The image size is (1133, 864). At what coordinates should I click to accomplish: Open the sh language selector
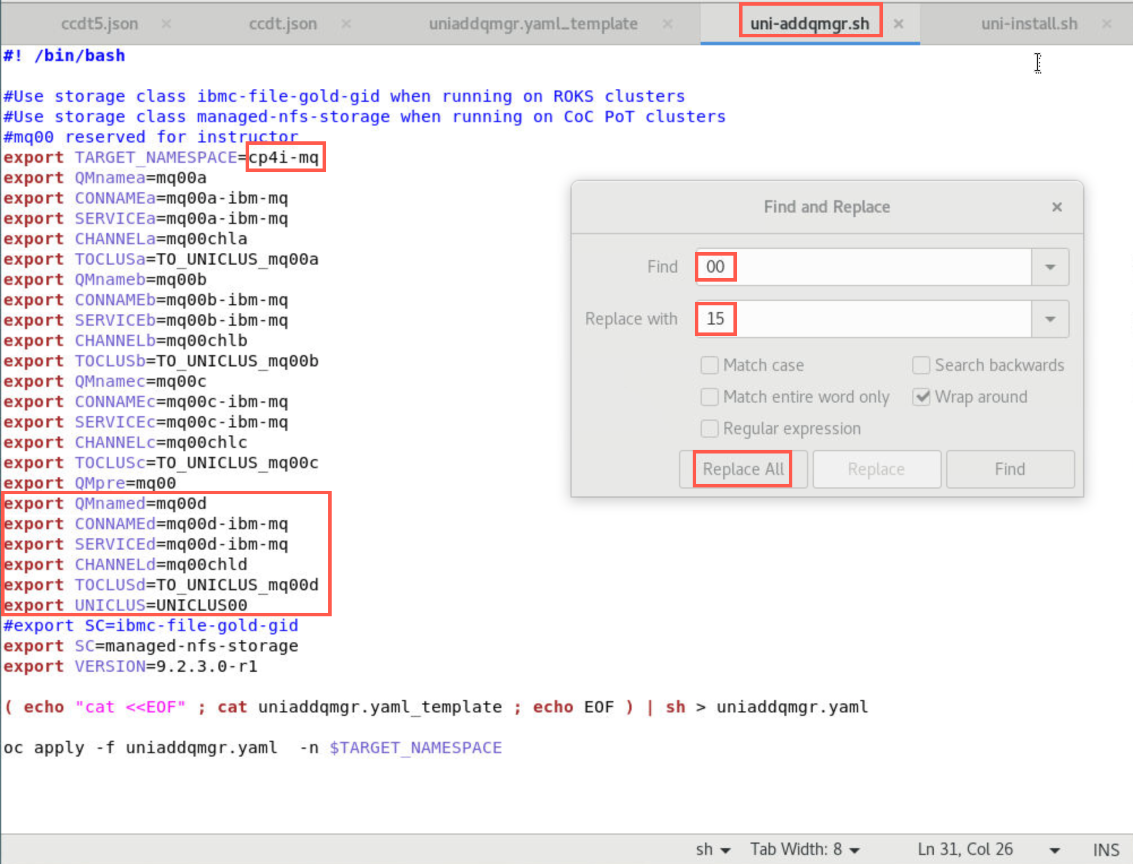[713, 849]
